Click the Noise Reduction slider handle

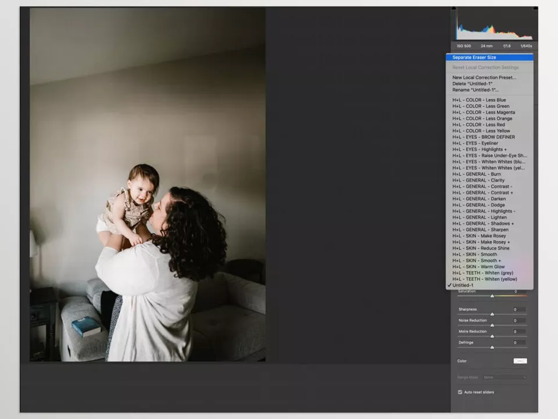(x=492, y=325)
